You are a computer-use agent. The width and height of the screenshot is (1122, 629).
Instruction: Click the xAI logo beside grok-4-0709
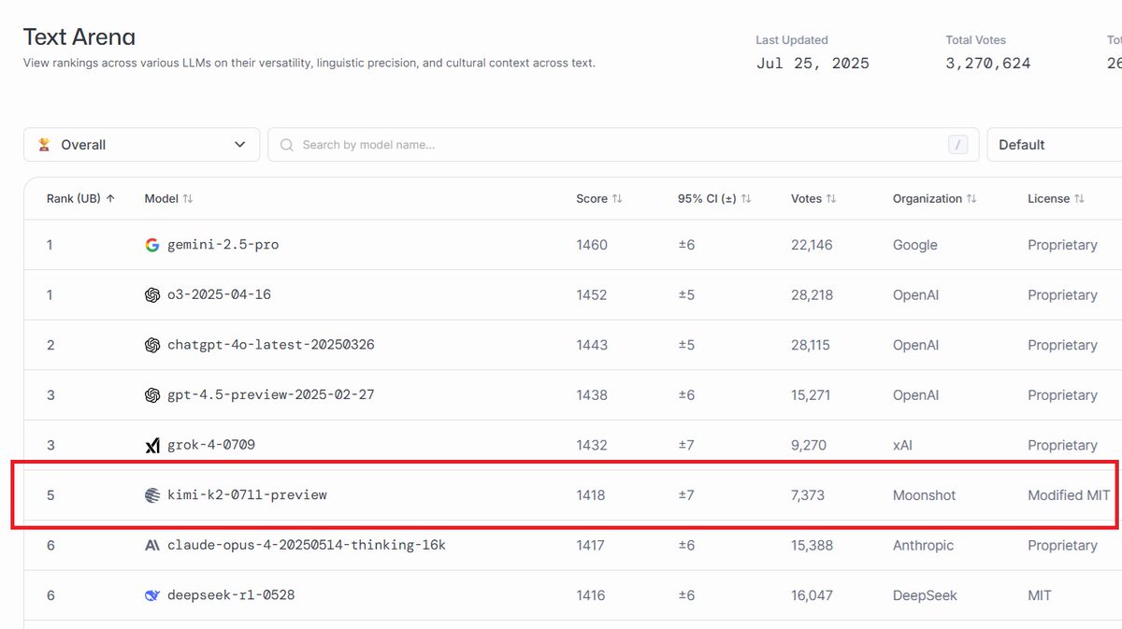pos(152,446)
